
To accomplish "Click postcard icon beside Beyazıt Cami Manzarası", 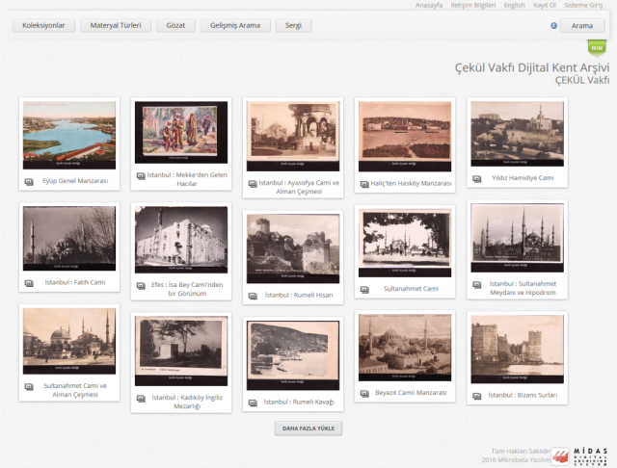I will click(364, 393).
